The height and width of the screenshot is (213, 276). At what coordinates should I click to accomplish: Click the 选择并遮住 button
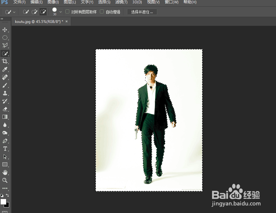tap(142, 12)
